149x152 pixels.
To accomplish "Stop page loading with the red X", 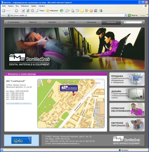I will point(23,10).
